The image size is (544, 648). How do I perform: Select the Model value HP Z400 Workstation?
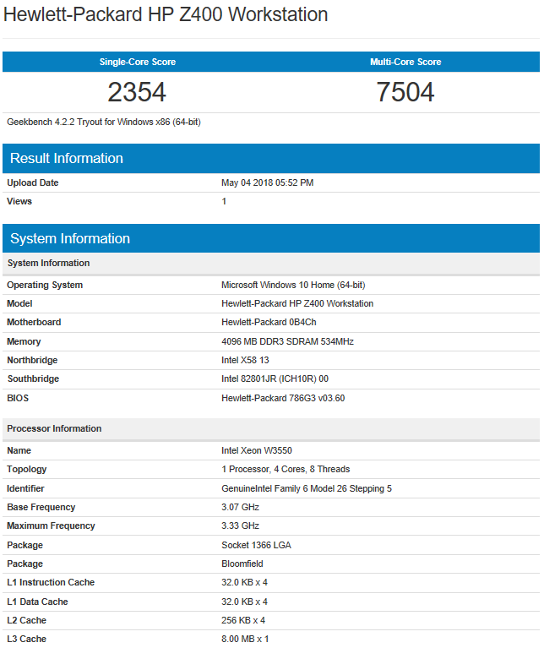[297, 304]
